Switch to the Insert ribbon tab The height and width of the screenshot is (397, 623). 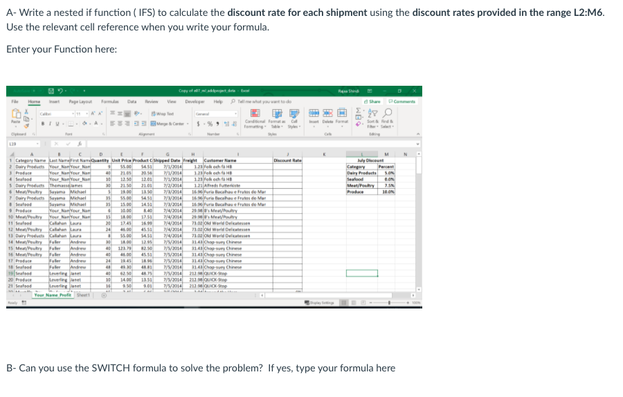(x=54, y=102)
